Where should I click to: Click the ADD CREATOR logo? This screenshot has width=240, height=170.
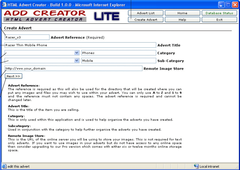[x=45, y=16]
